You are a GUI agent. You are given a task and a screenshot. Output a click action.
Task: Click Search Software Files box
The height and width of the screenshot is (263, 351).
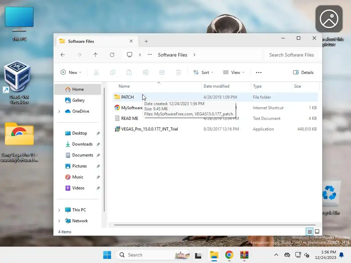[291, 55]
